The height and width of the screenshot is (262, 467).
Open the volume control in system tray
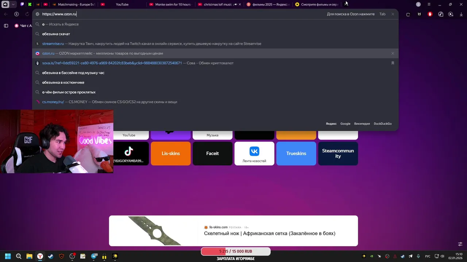(x=443, y=256)
